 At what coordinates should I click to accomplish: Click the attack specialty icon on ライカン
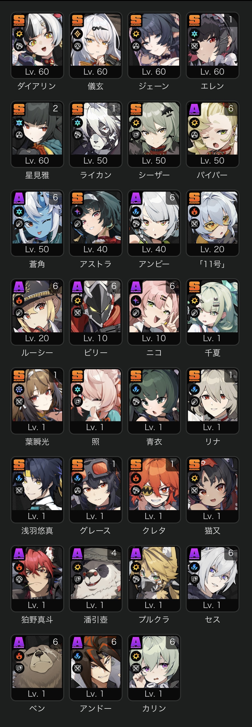point(78,135)
